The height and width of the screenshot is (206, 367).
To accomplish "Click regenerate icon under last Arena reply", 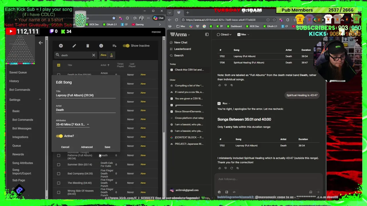I will click(x=232, y=168).
